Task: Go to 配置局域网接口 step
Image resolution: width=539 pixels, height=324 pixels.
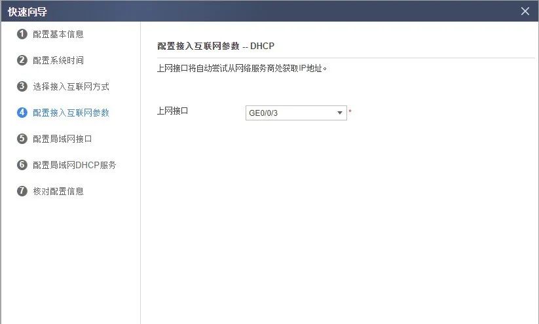Action: (62, 139)
